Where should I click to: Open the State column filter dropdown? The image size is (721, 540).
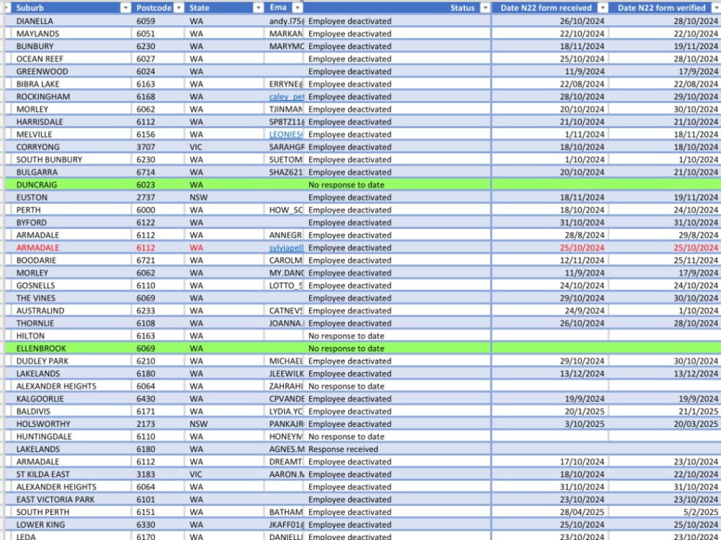point(258,8)
